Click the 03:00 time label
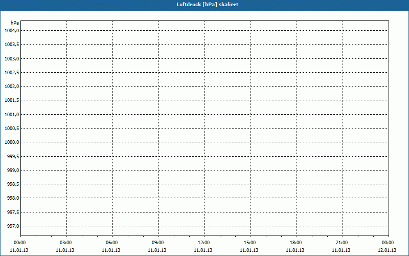Viewport: 409px width, 256px height. [66, 243]
